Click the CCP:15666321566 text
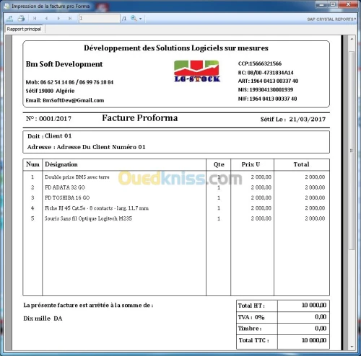 260,63
